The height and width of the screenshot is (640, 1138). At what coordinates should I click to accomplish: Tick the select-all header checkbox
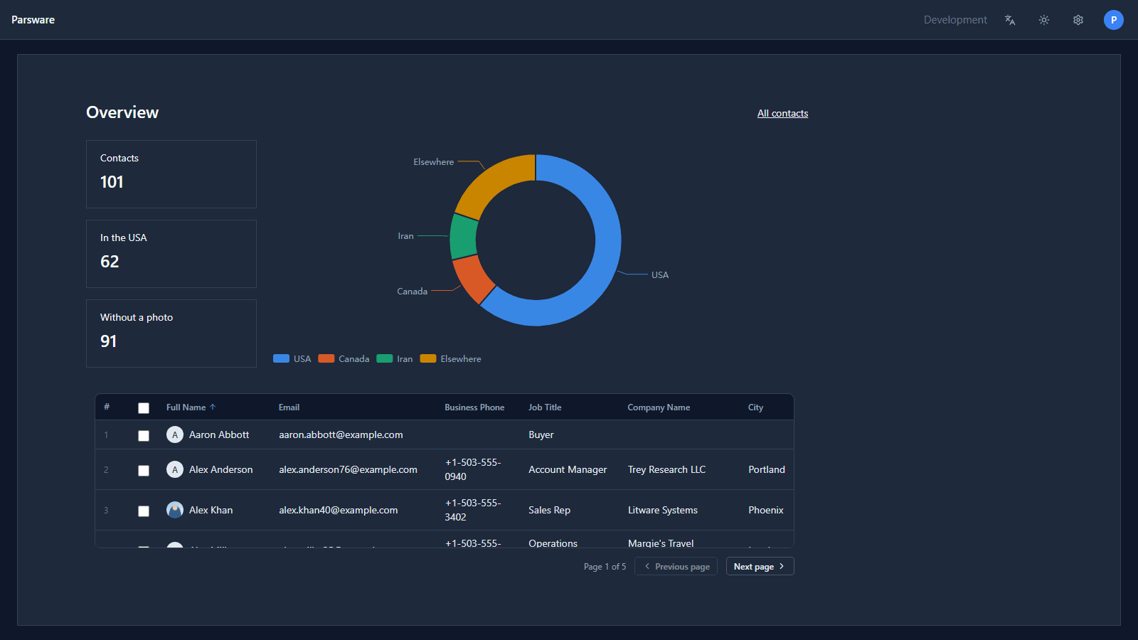coord(144,408)
